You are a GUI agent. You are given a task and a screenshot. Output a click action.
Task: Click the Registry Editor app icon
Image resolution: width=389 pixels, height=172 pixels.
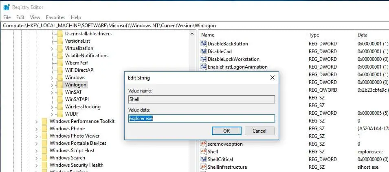coord(7,7)
